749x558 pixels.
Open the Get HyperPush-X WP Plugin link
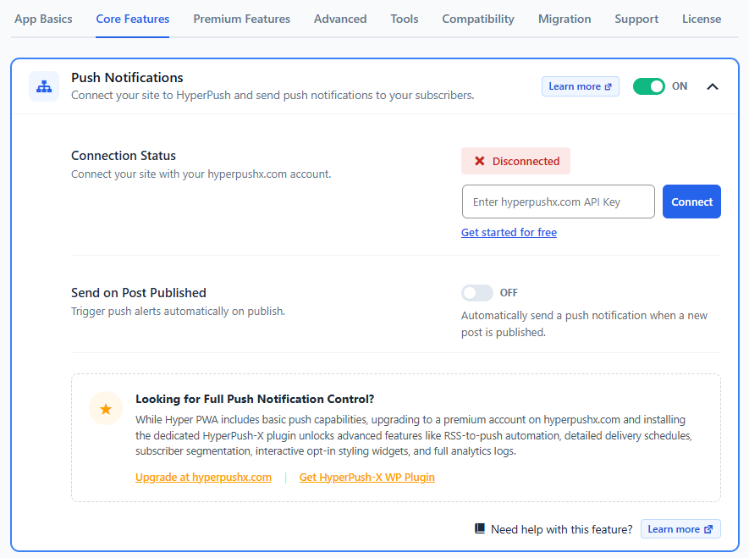tap(366, 478)
